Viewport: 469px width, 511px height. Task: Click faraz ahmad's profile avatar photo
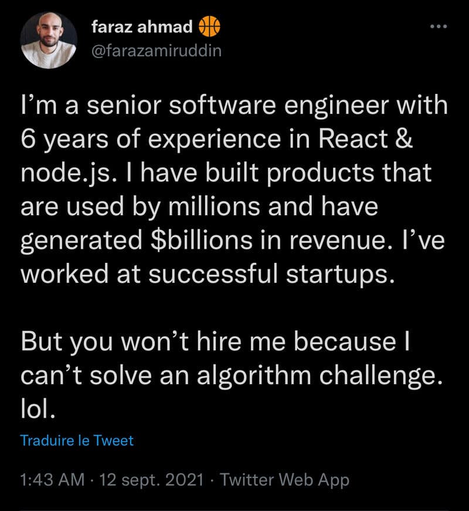pos(49,40)
